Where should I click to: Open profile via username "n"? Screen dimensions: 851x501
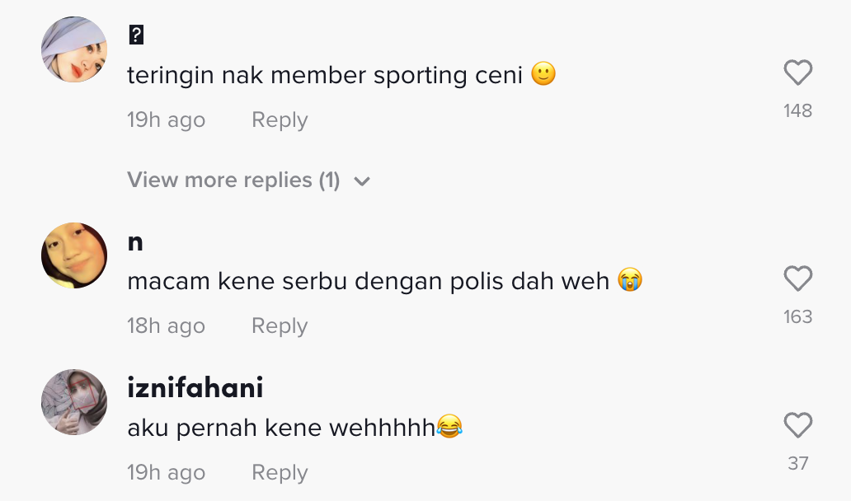[x=135, y=242]
